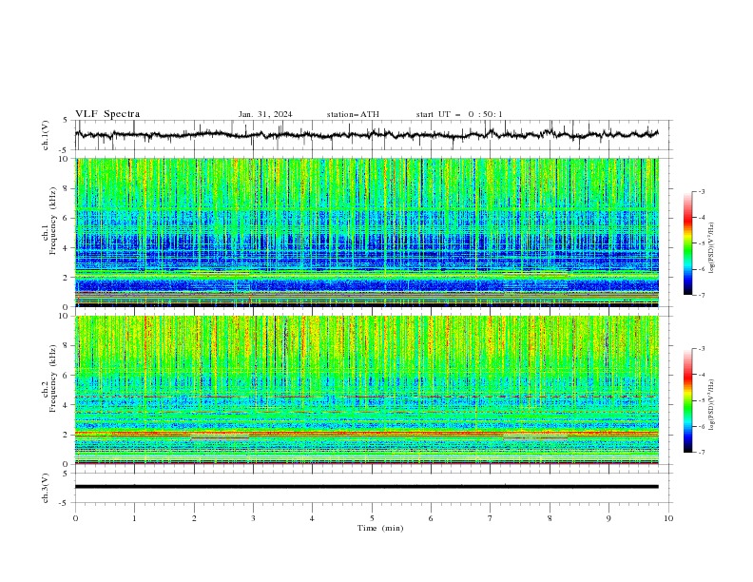Click the time axis tick label "9"
This screenshot has width=753, height=582.
[x=608, y=518]
